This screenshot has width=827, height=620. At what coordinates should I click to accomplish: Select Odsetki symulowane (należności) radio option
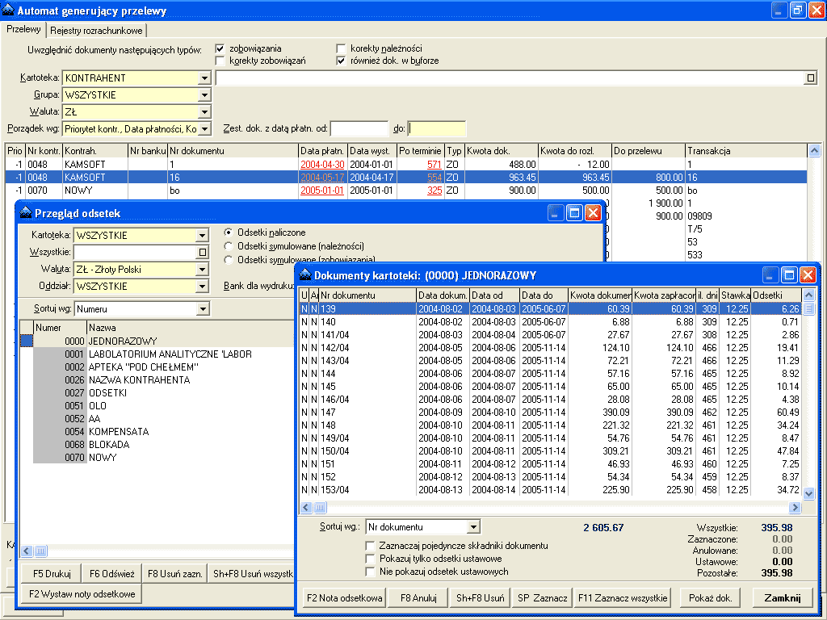pos(229,246)
